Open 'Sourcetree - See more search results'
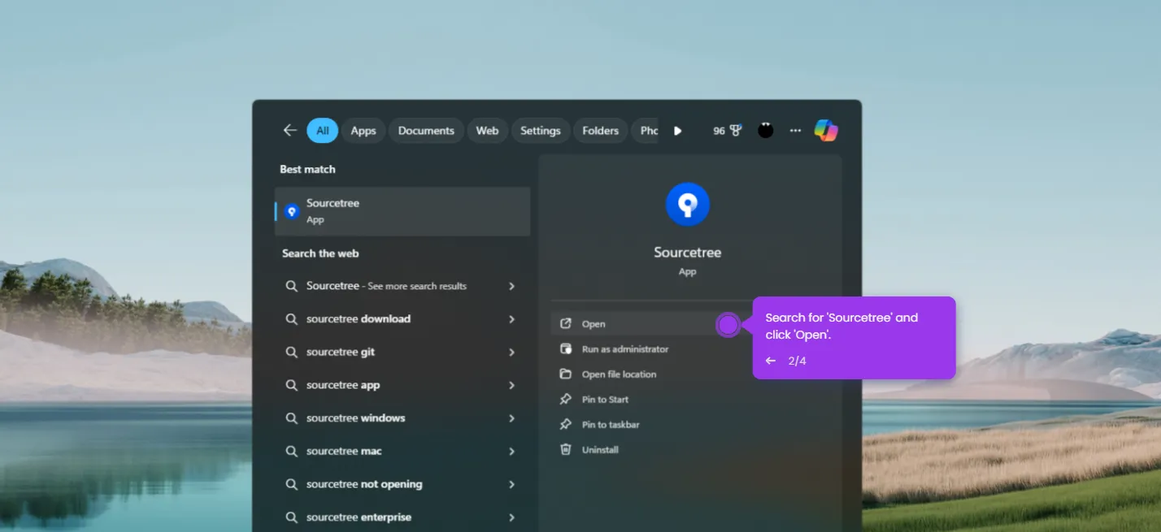 [402, 286]
